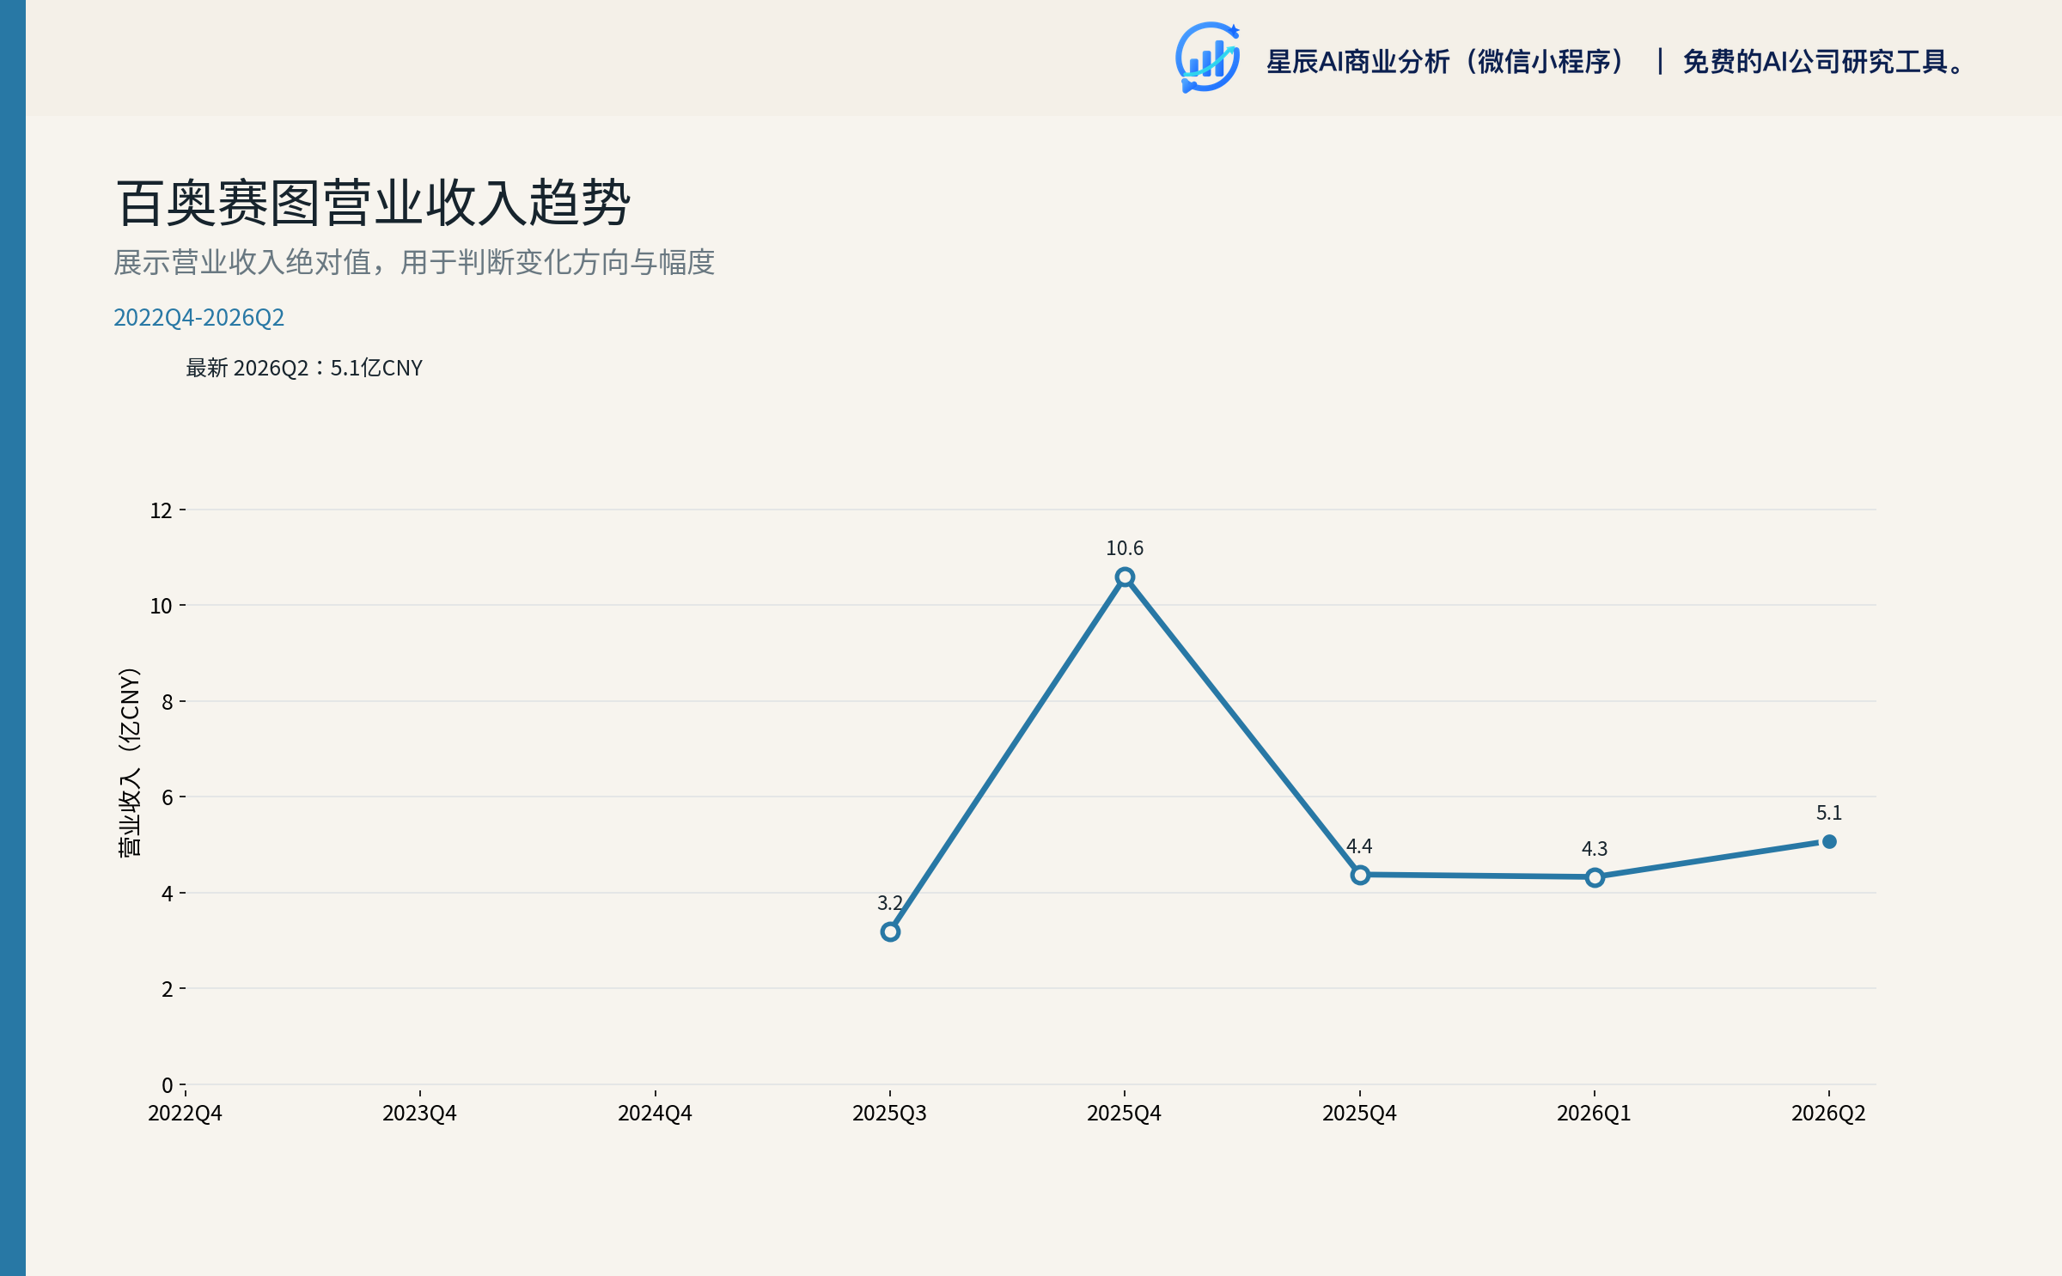Click the x-axis label 2026Q1

(x=1594, y=1114)
